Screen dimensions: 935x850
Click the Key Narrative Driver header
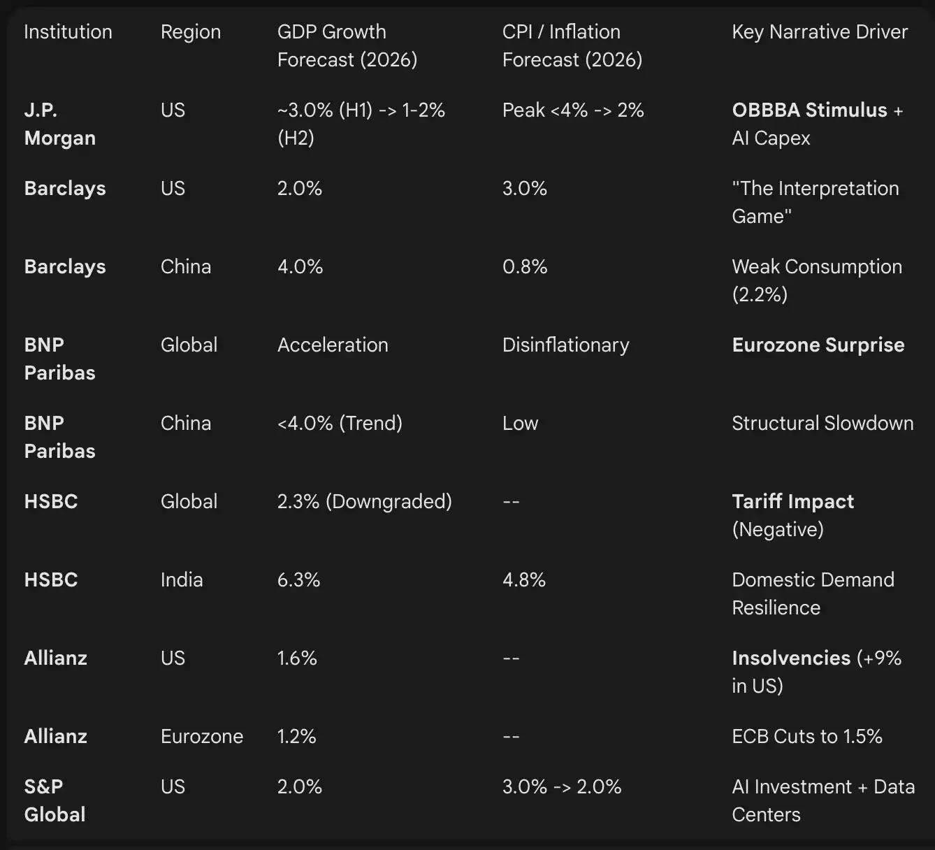click(819, 32)
